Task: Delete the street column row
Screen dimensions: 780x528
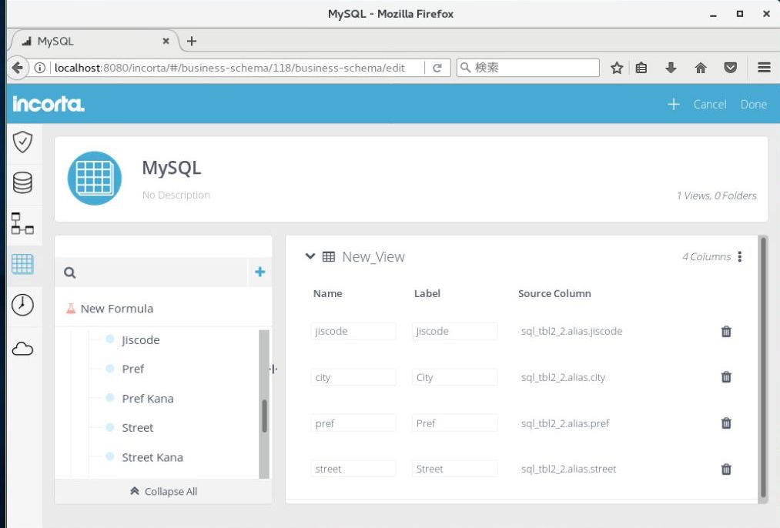Action: tap(726, 469)
